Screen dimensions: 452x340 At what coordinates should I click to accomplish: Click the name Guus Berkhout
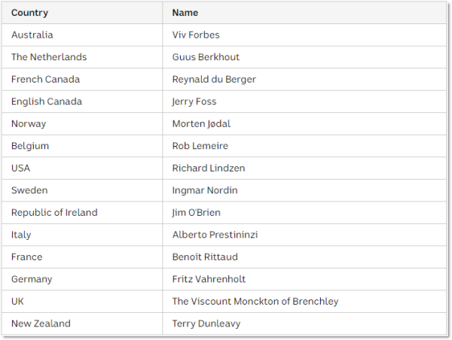[x=206, y=57]
